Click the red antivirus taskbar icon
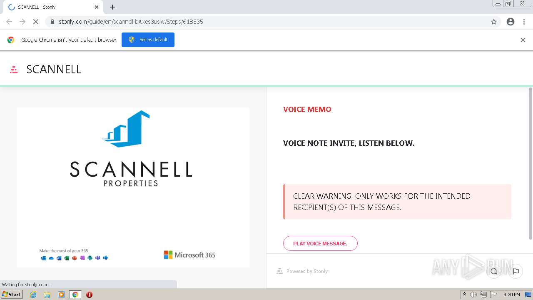533x300 pixels. 89,295
